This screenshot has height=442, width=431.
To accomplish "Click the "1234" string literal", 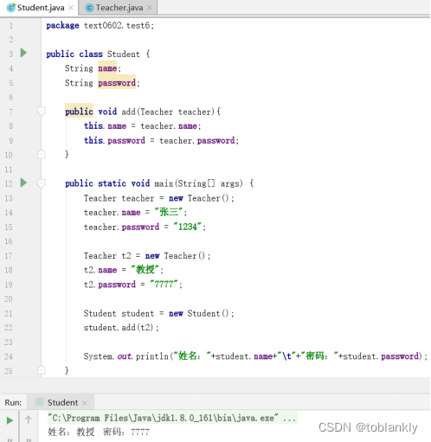I will (x=188, y=227).
